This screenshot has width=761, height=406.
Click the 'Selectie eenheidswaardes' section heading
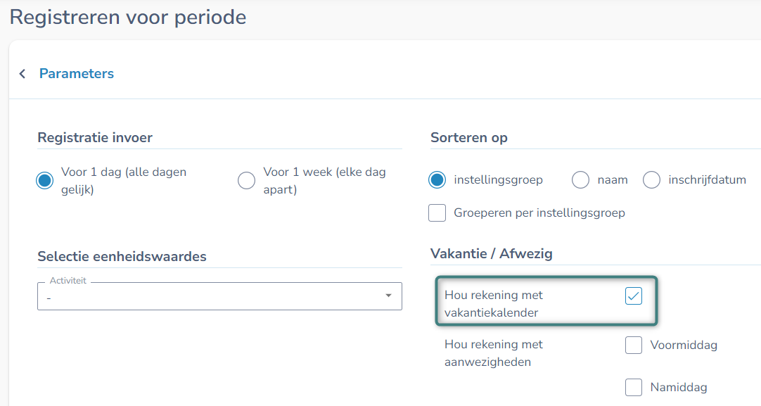pos(122,256)
